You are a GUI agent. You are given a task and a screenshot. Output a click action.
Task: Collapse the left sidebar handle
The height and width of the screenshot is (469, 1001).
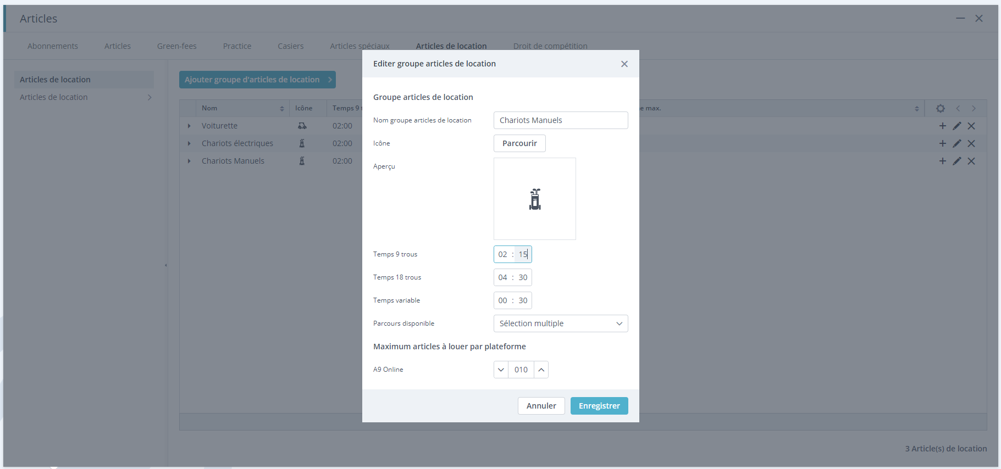(x=165, y=265)
